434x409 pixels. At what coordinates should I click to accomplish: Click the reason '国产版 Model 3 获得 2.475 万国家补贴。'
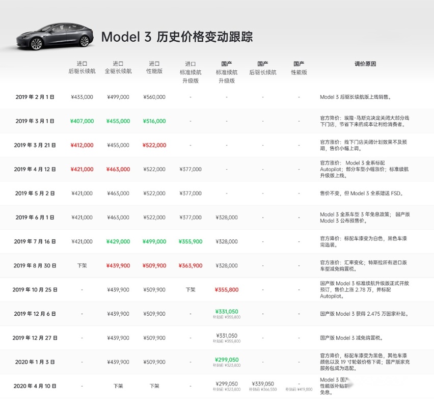364,314
